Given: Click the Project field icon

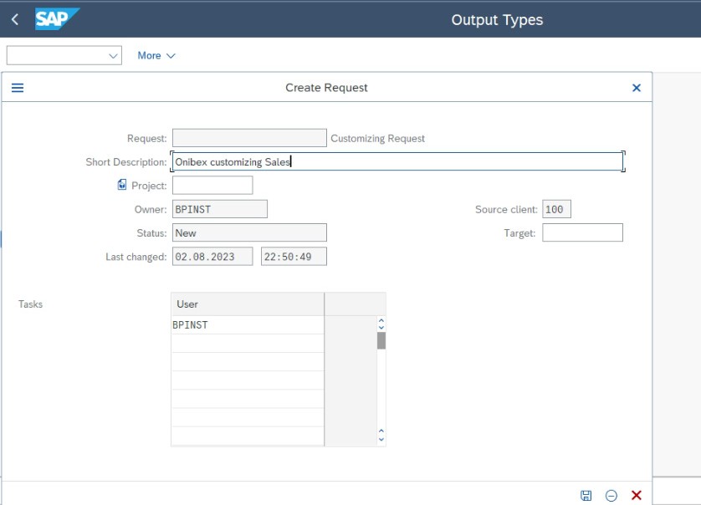Looking at the screenshot, I should pyautogui.click(x=121, y=185).
